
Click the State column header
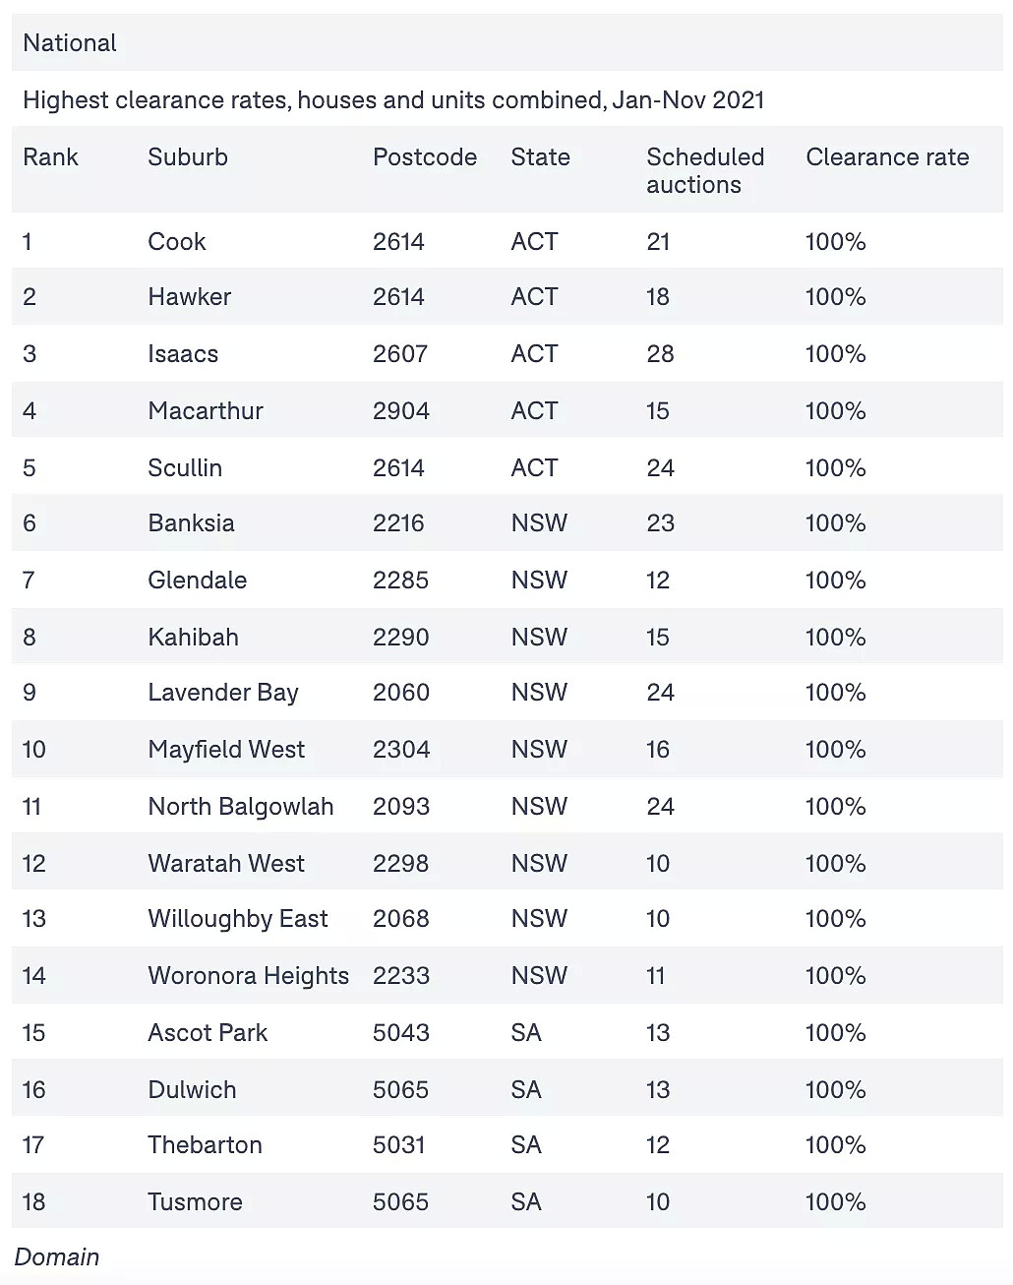coord(540,157)
